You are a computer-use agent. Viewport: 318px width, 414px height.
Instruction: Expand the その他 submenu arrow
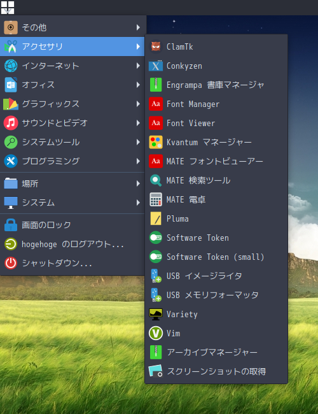[138, 27]
